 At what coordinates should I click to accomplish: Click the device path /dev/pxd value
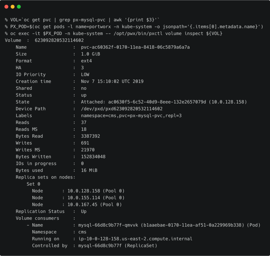(x=122, y=109)
